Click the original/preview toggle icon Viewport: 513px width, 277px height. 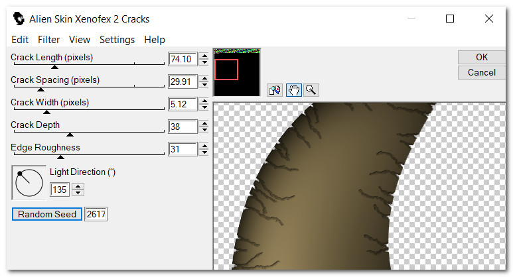pyautogui.click(x=275, y=90)
